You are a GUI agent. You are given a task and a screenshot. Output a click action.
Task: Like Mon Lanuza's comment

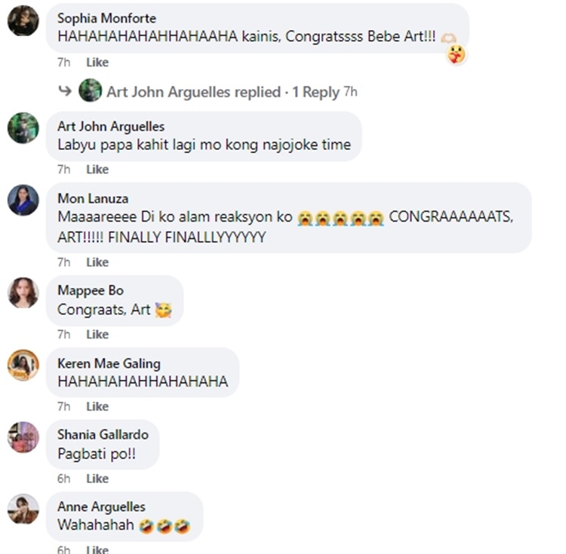[x=97, y=262]
